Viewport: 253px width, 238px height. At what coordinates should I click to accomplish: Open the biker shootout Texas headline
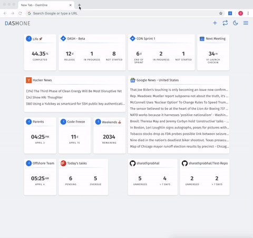pos(179,140)
